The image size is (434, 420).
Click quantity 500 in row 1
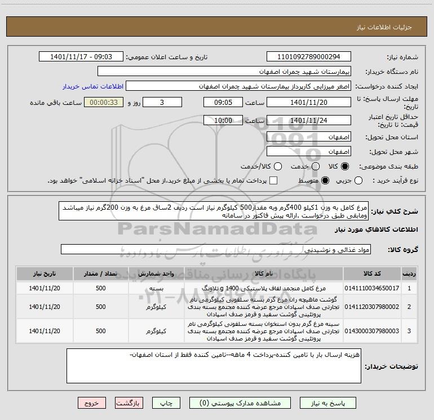(101, 288)
